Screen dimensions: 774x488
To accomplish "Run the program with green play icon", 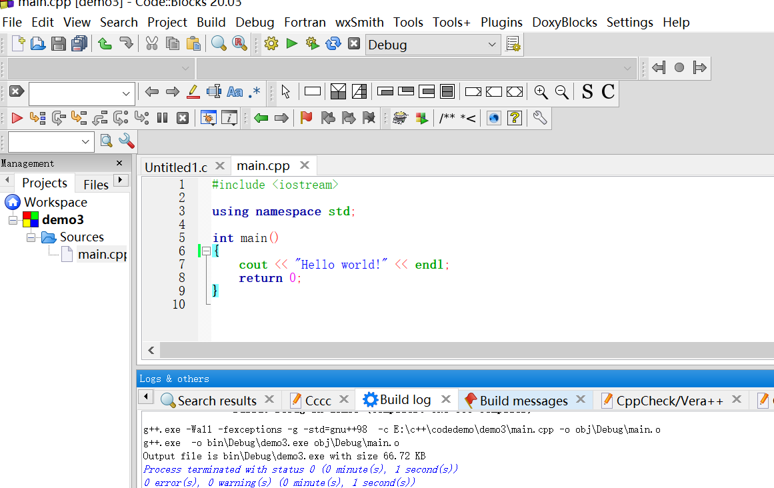I will (x=291, y=44).
